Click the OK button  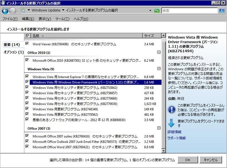[188, 160]
